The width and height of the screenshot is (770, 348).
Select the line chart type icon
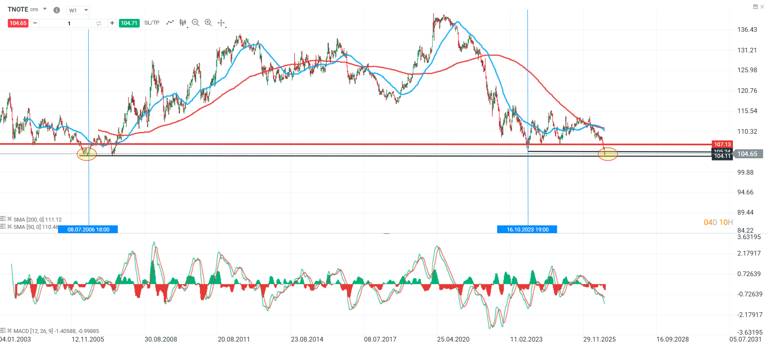(x=170, y=22)
